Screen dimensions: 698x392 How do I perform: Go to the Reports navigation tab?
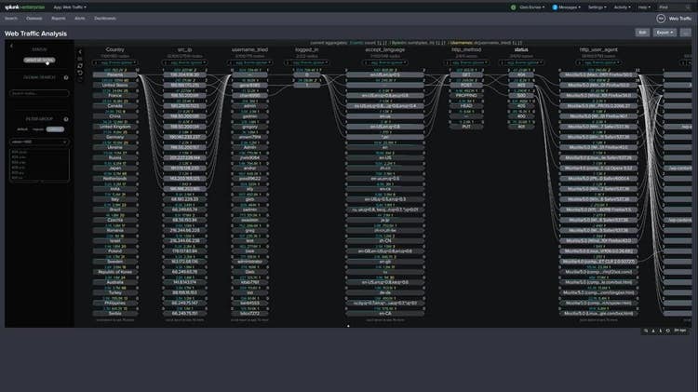59,18
